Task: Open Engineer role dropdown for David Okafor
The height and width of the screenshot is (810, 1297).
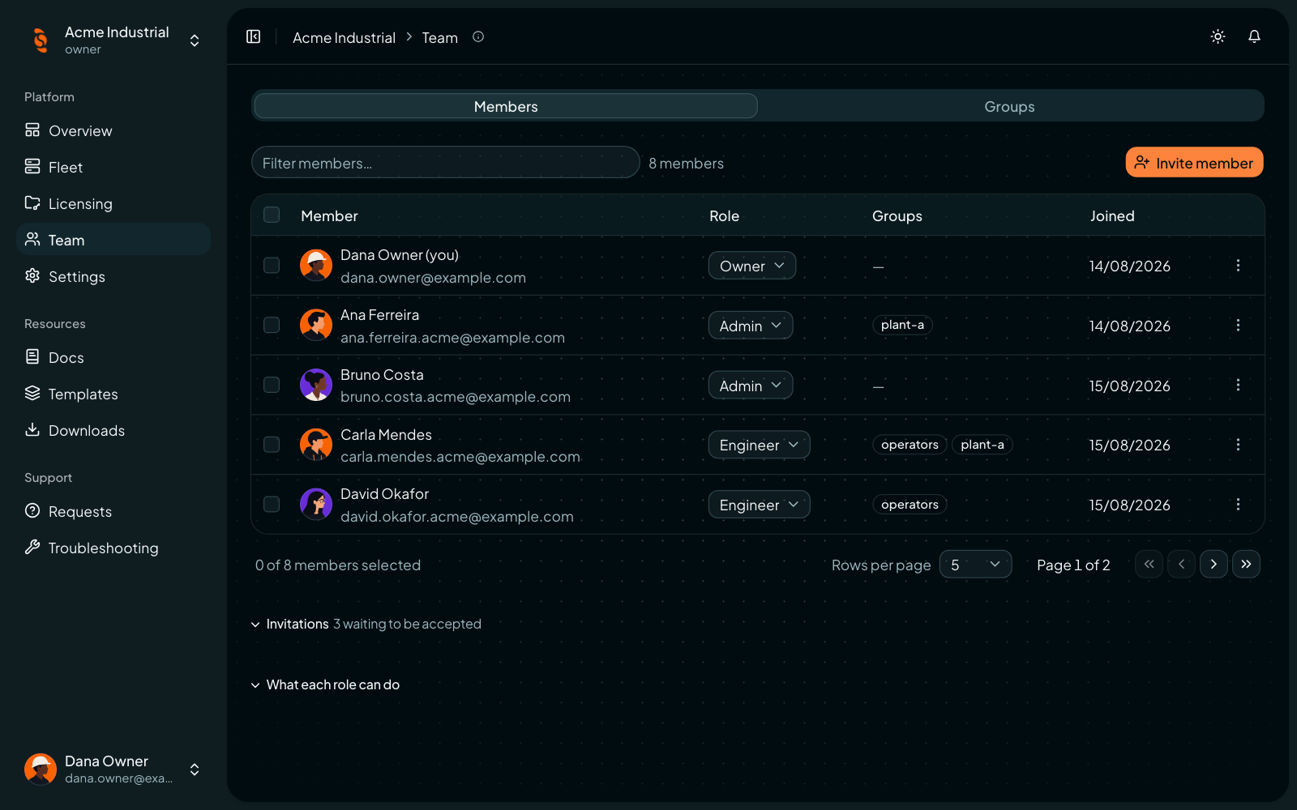Action: [759, 505]
